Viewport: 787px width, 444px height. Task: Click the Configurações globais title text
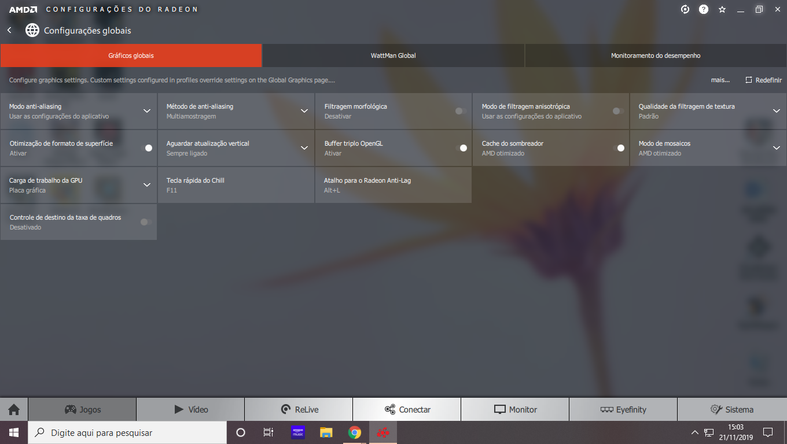[x=87, y=30]
